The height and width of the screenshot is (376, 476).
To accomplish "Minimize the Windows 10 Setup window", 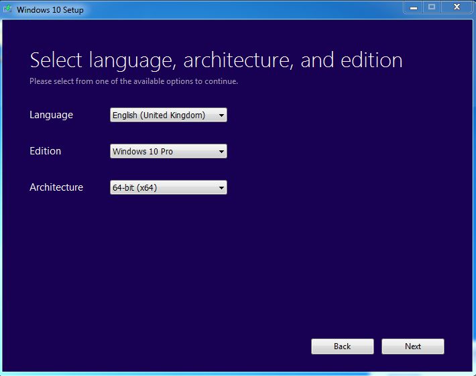I will pos(413,7).
